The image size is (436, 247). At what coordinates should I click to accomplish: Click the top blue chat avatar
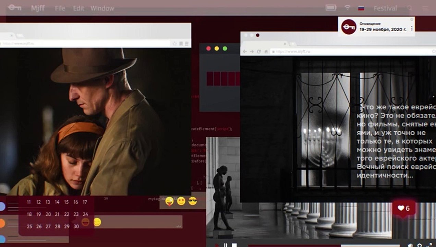pos(2,207)
